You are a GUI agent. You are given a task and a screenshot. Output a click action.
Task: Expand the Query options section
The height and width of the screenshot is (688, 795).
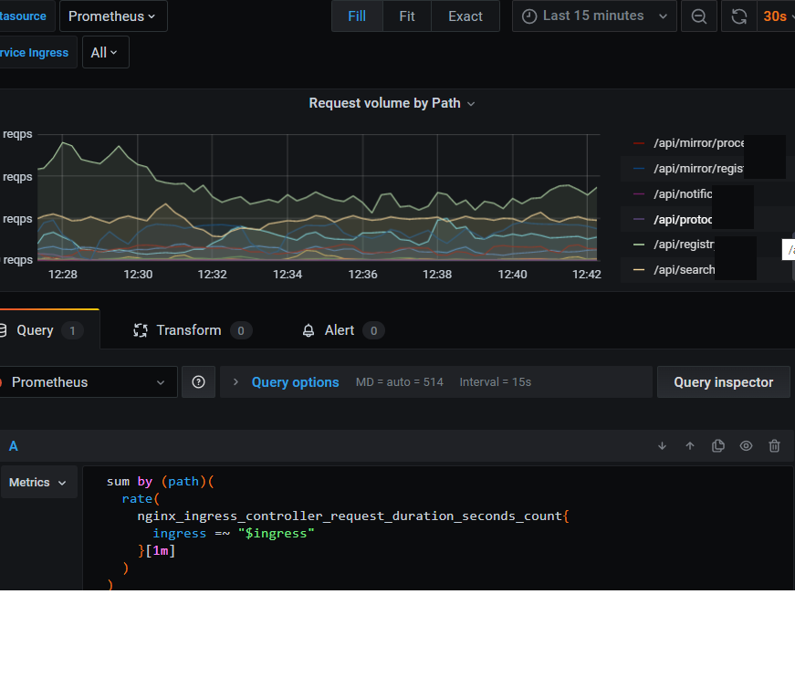tap(294, 382)
